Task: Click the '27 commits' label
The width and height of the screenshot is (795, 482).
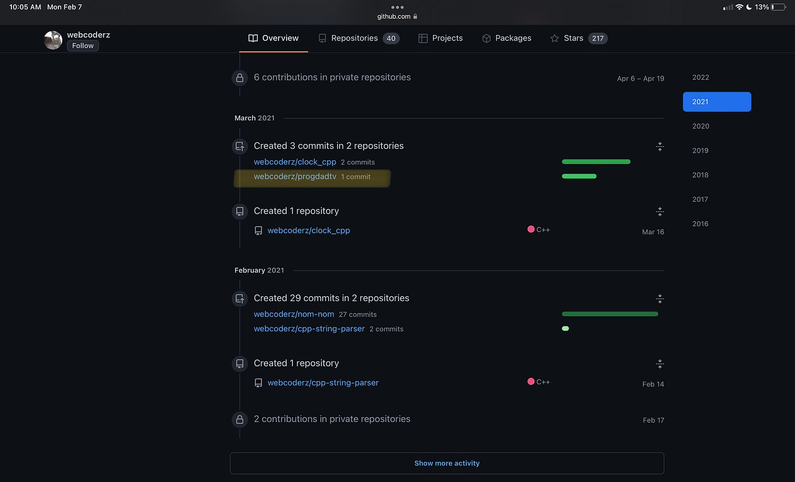Action: pyautogui.click(x=358, y=315)
